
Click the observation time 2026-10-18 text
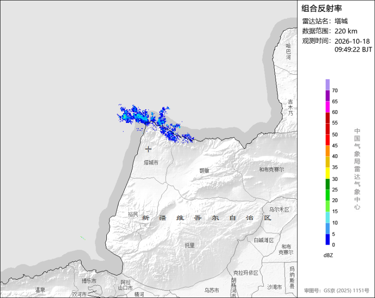point(352,41)
